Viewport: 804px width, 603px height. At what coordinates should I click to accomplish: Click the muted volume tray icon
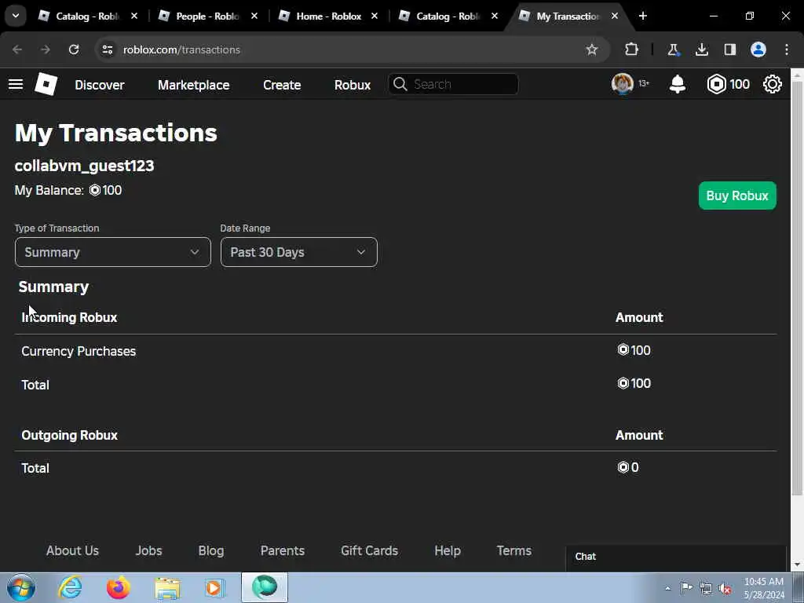725,588
